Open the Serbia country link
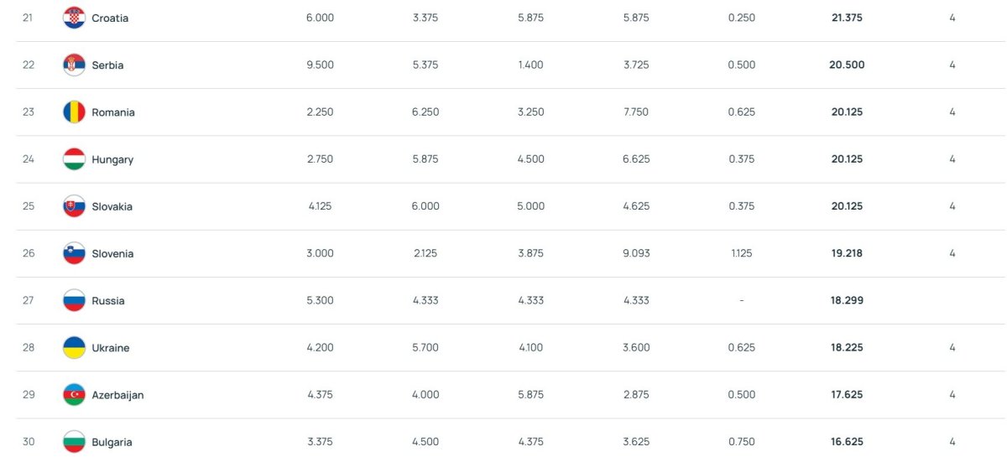The image size is (1007, 457). click(x=107, y=65)
